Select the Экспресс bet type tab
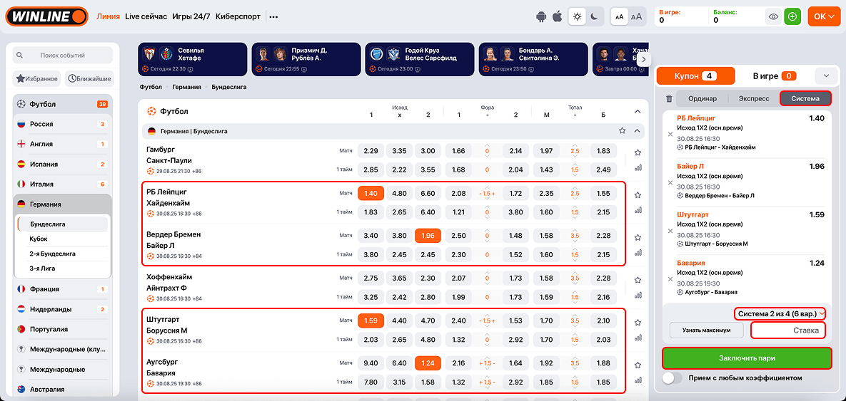846x401 pixels. point(753,99)
